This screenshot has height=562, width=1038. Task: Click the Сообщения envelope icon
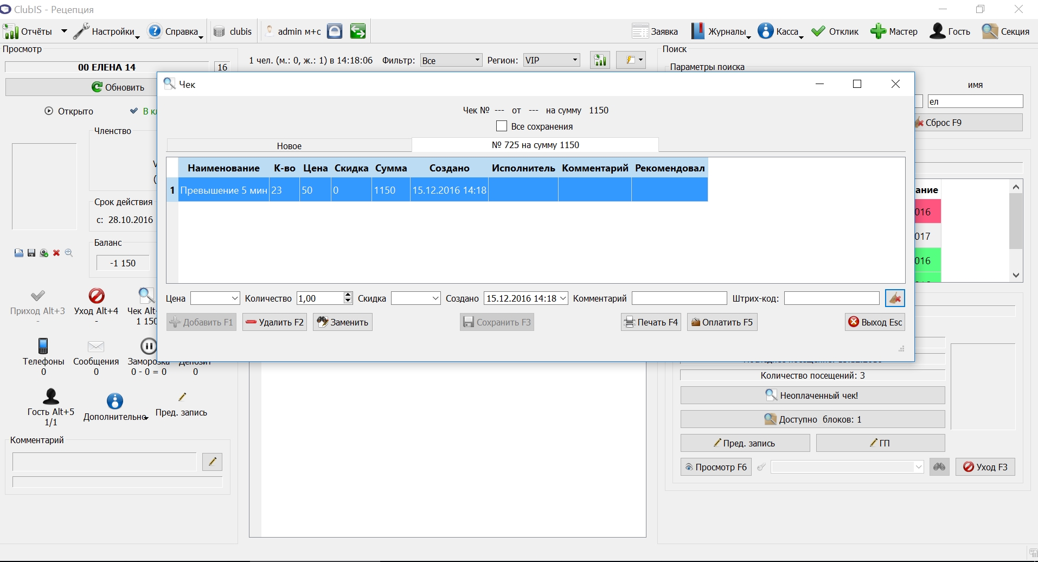(x=96, y=346)
